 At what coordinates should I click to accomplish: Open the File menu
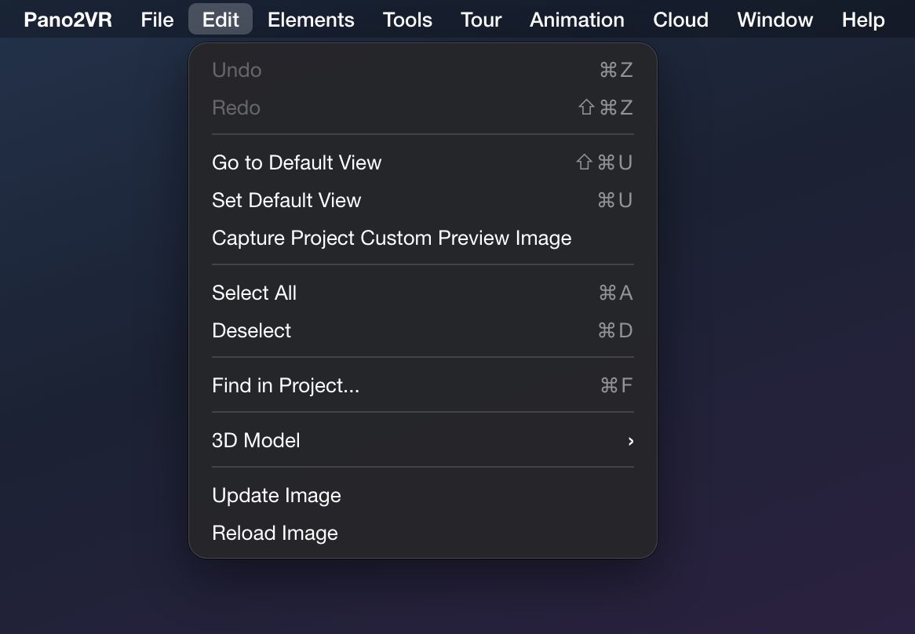[x=157, y=20]
